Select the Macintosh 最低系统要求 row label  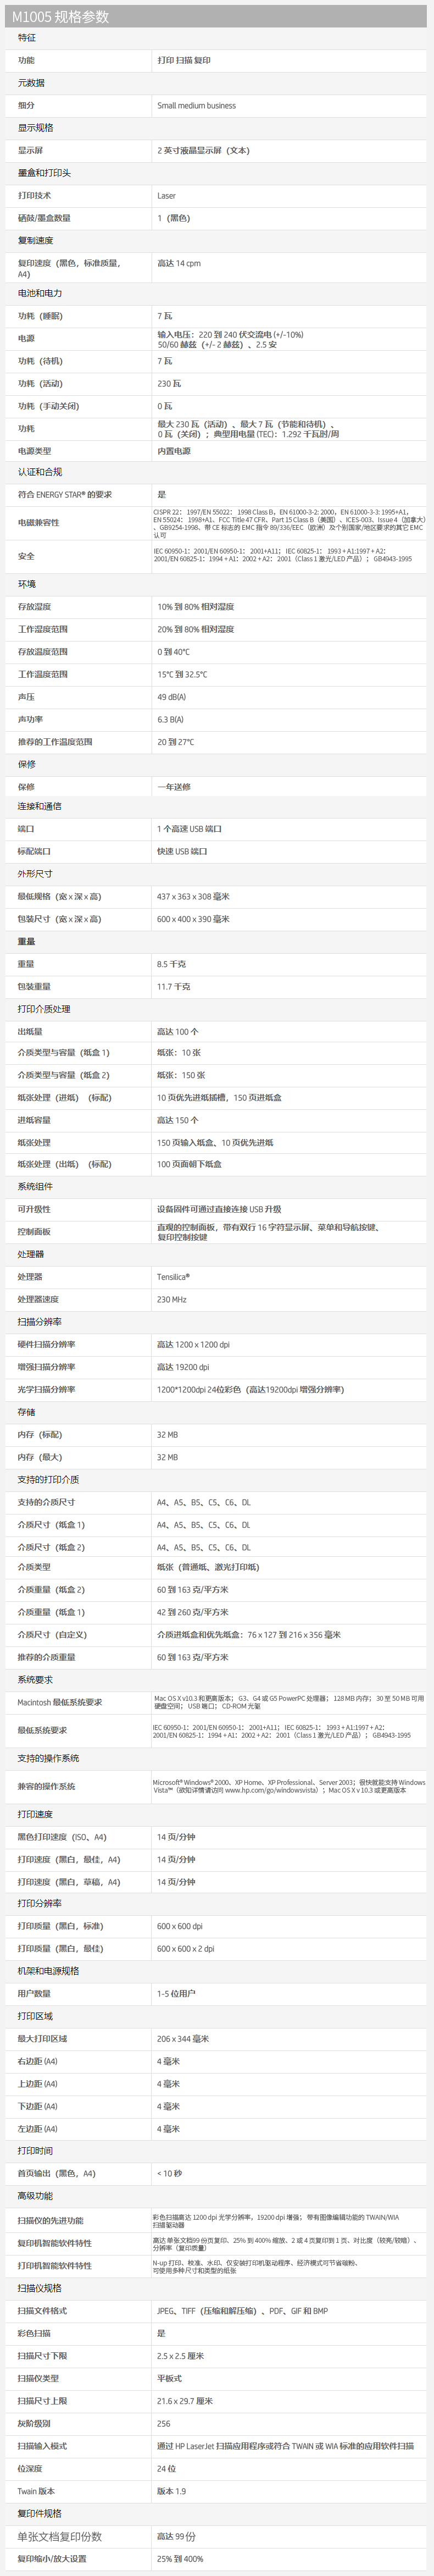point(60,1702)
